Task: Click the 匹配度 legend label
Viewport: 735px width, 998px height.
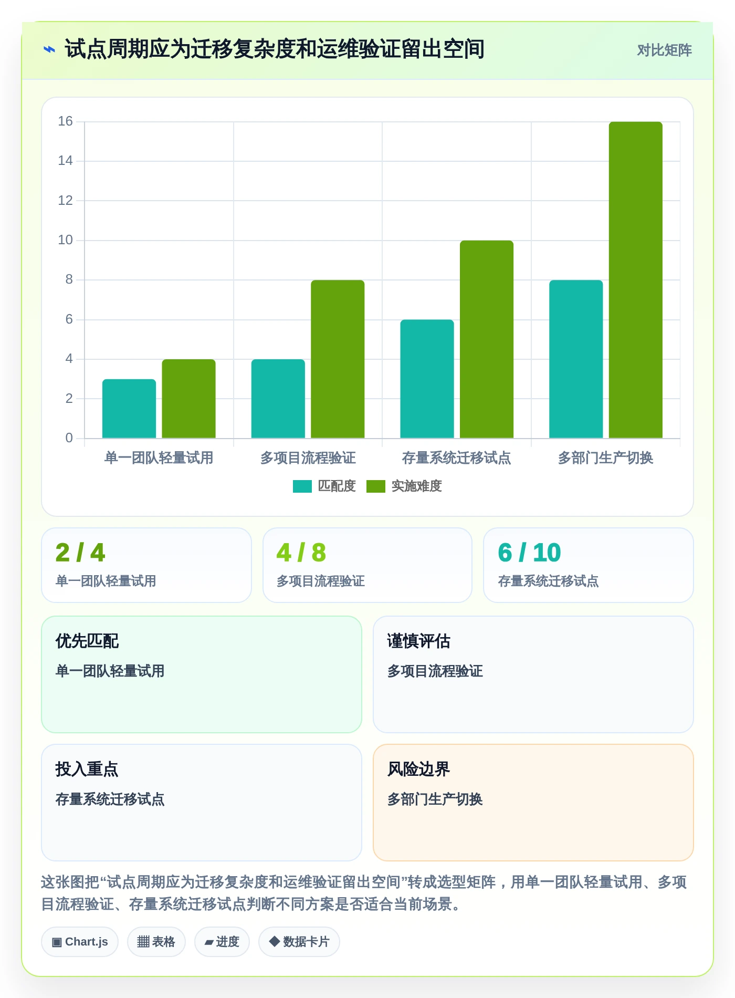Action: 337,486
